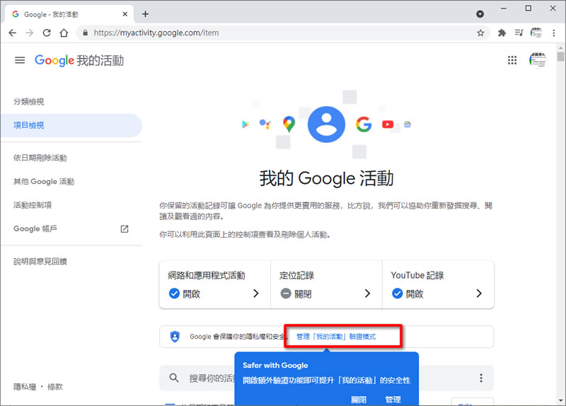Close the Google 我的活動 tab
Screen dimensions: 566x406
[x=125, y=14]
